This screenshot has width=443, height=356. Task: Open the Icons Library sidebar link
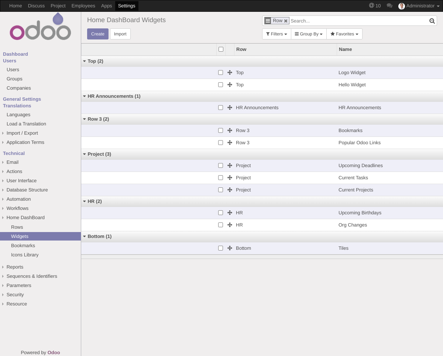[x=25, y=255]
